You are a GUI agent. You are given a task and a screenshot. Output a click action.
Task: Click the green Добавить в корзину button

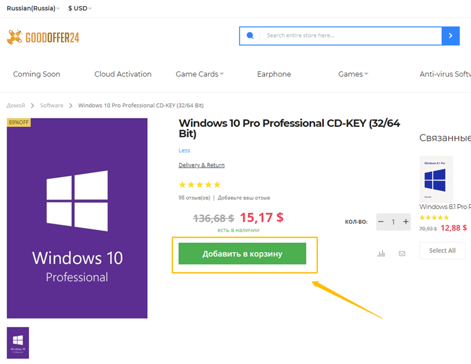point(242,254)
